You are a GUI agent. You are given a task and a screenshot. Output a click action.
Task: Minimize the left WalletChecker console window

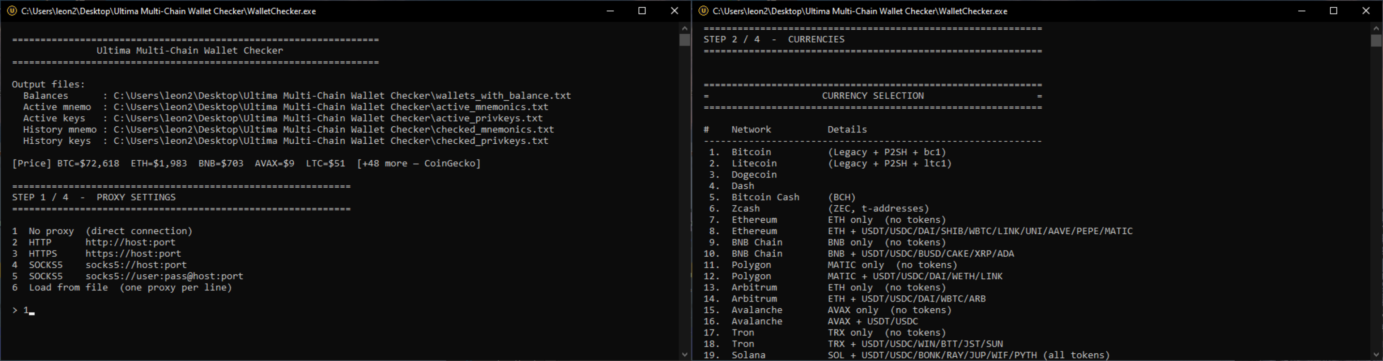[x=610, y=11]
